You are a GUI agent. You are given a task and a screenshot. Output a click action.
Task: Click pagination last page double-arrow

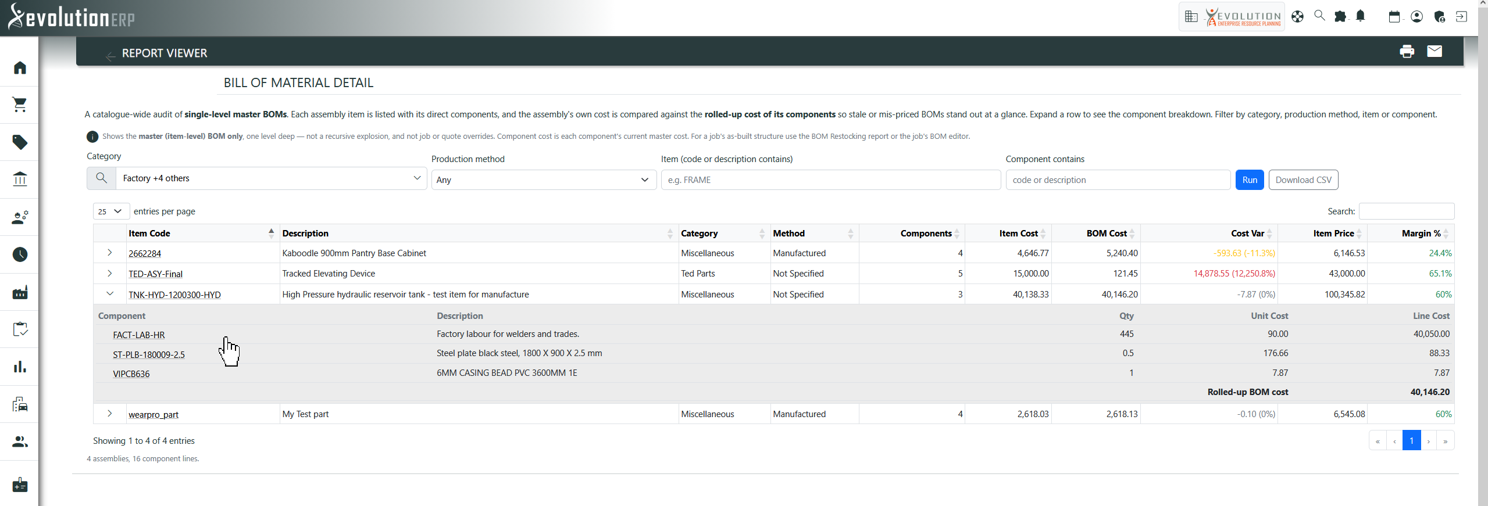[1445, 440]
